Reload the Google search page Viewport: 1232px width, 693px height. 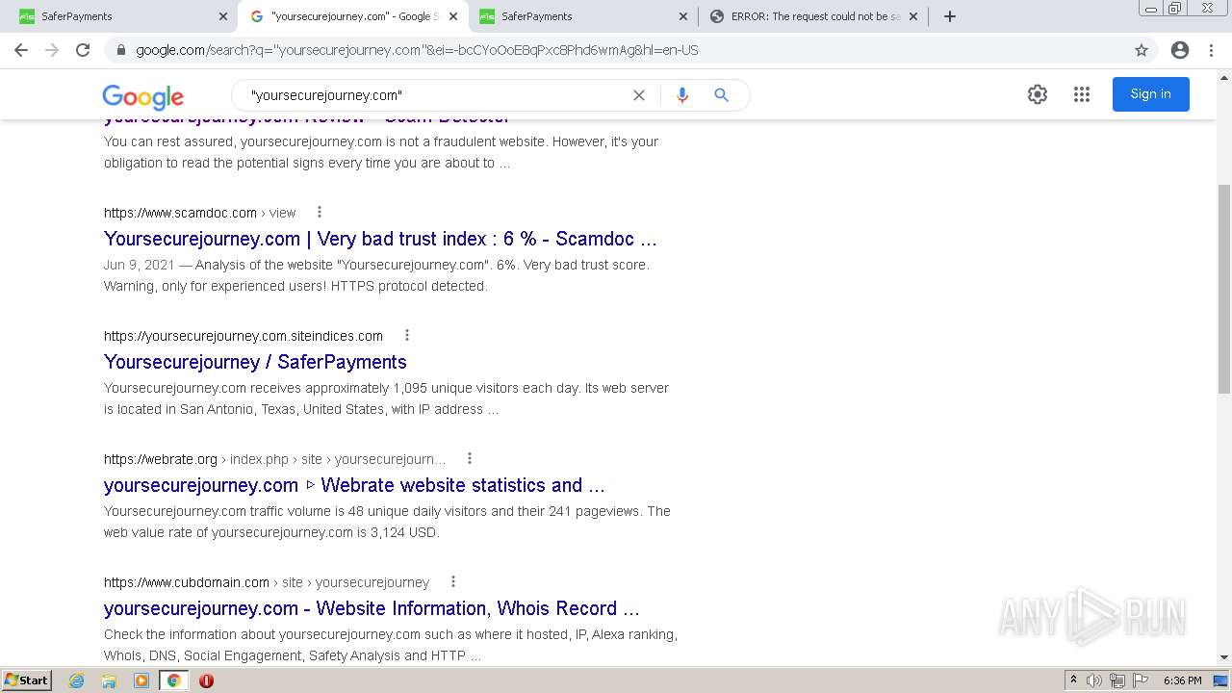(x=83, y=50)
